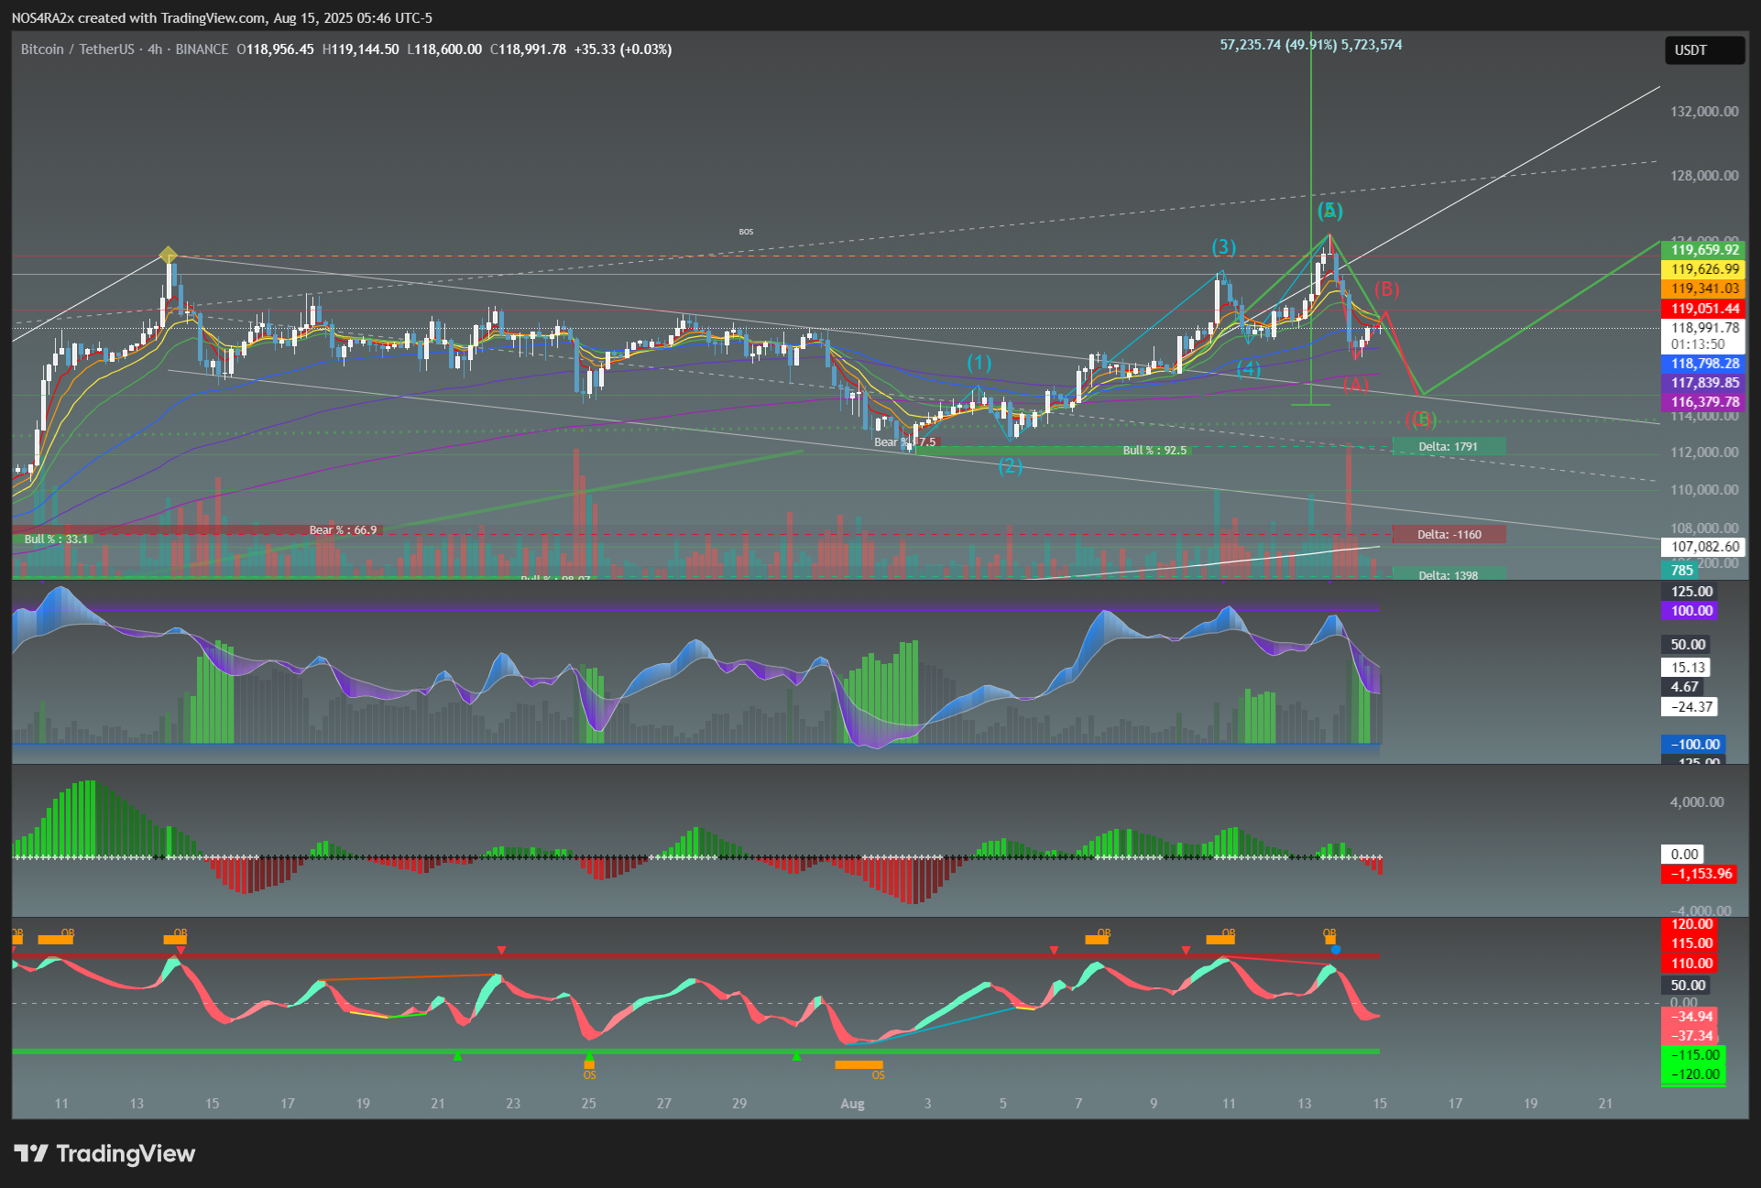Click the Delta: -1160 box
The height and width of the screenshot is (1188, 1761).
tap(1449, 534)
